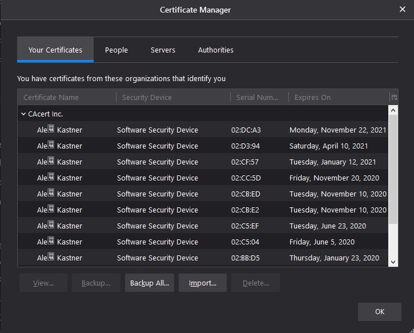Click the Import... button

(202, 283)
